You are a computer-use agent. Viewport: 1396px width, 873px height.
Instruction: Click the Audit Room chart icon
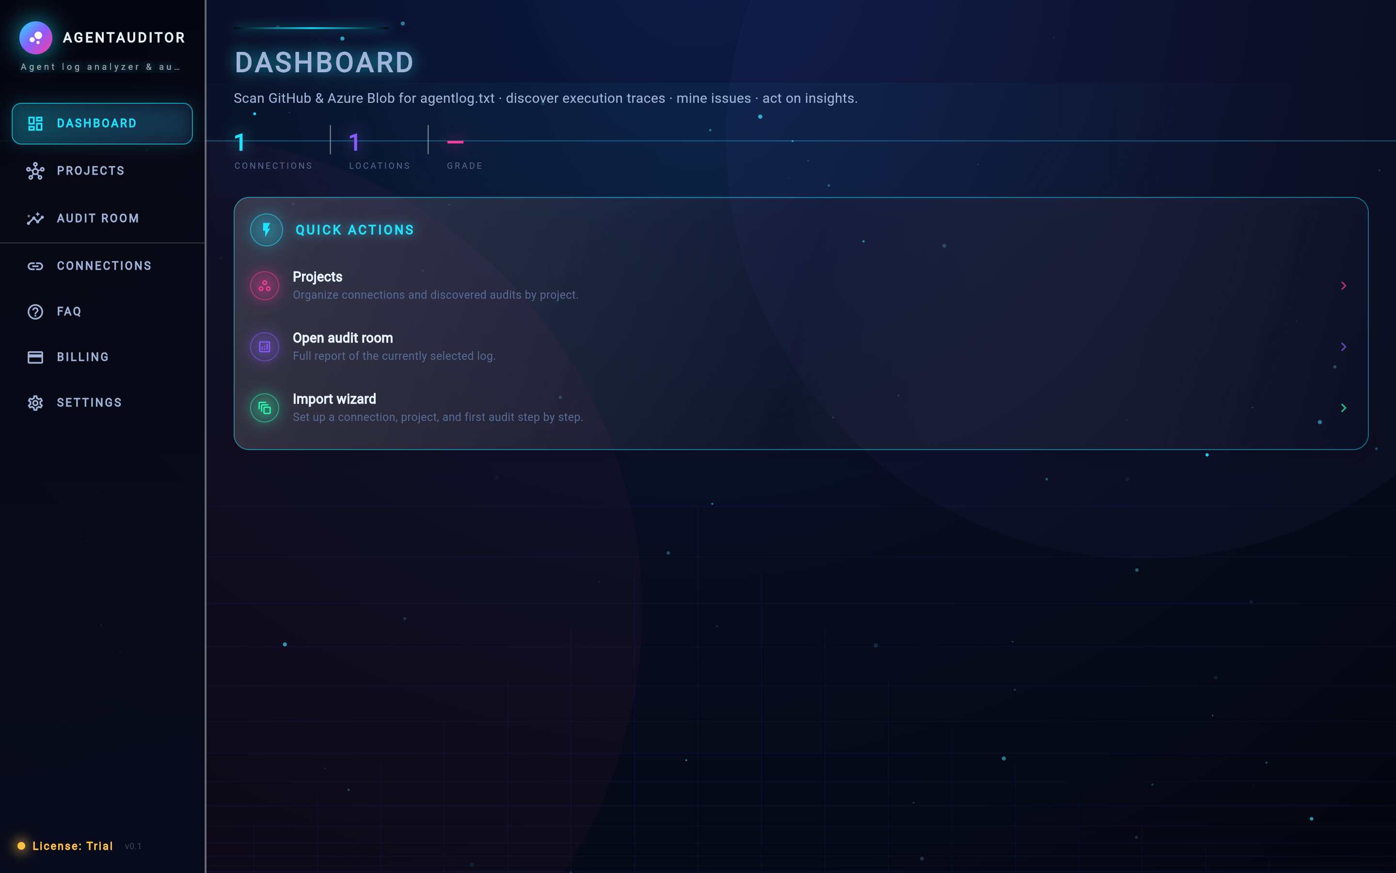coord(35,218)
